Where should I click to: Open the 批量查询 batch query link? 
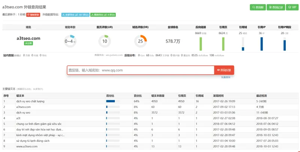(x=226, y=77)
